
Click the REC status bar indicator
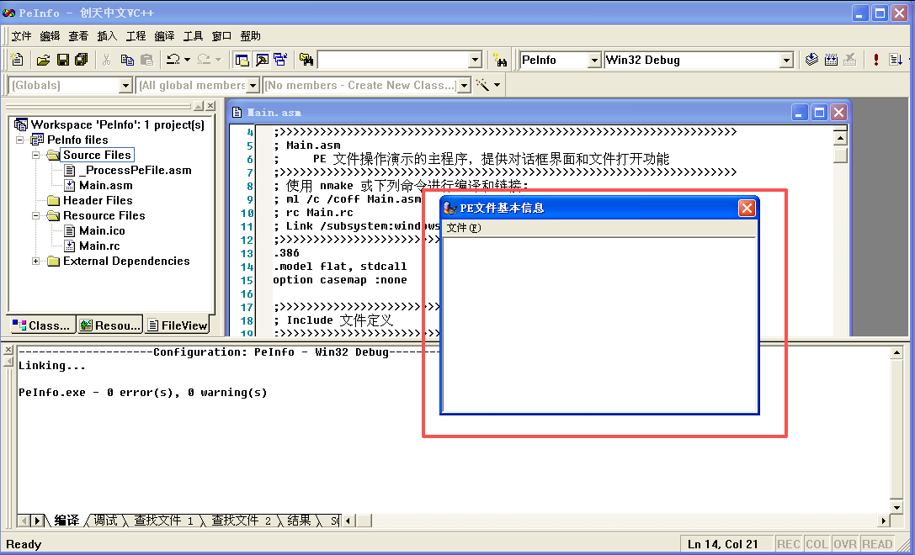coord(788,544)
